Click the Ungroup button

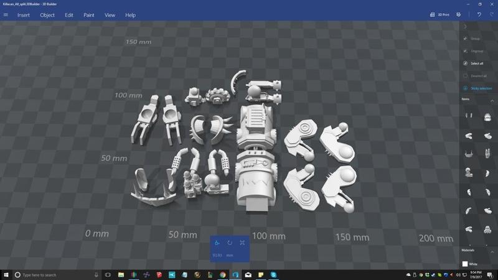click(473, 51)
